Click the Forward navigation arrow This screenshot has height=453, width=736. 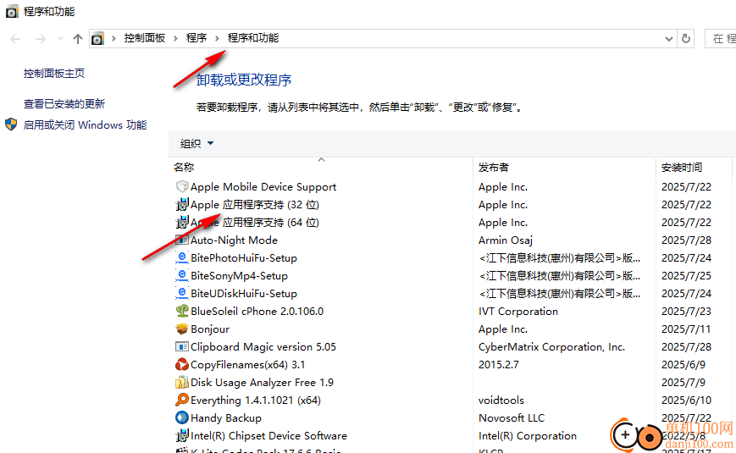click(x=41, y=39)
